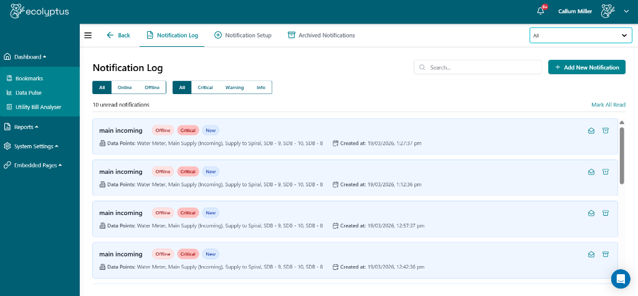Filter notifications by Online status

[x=125, y=88]
